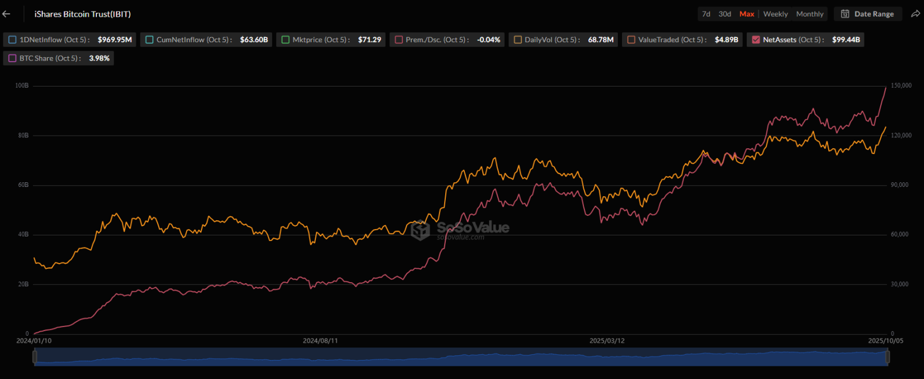
Task: Enable the CumNetInflow series checkbox
Action: (149, 40)
